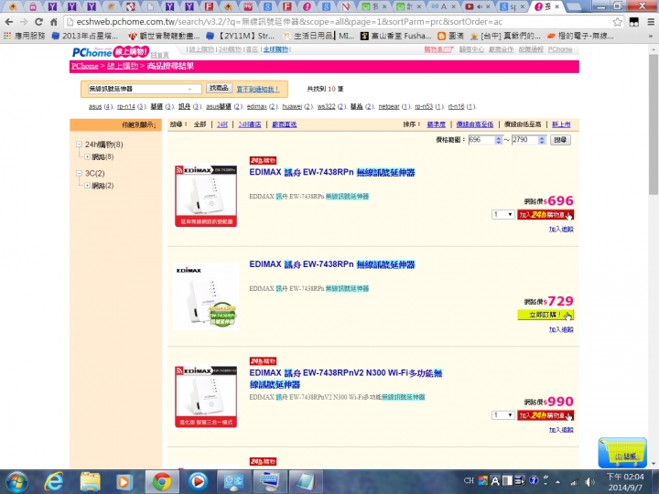Click the 找商品 search button

pyautogui.click(x=219, y=88)
